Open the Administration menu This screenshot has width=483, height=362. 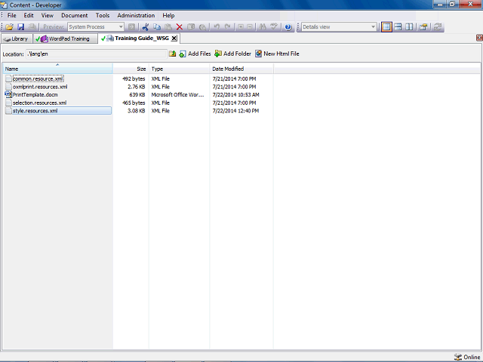point(136,15)
